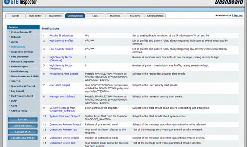
Task: Edit the Quarantine Delete Text setting
Action: 62,143
